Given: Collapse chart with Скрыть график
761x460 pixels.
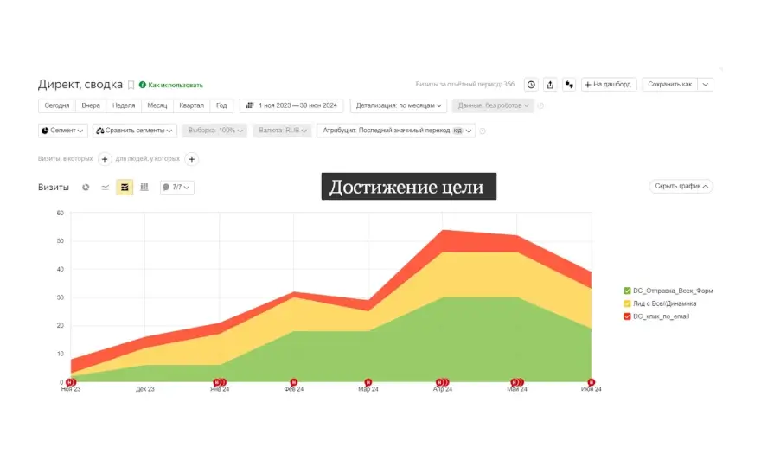Looking at the screenshot, I should tap(681, 186).
